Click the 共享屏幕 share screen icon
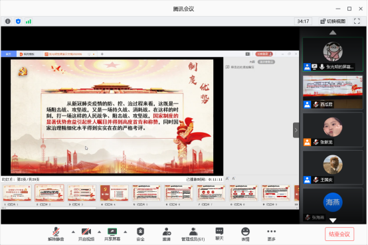 coord(112,234)
